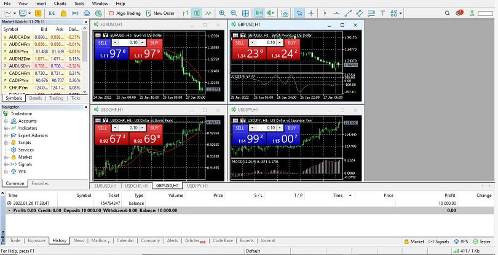Open chat notifications with red badge
498x255 pixels.
click(459, 13)
